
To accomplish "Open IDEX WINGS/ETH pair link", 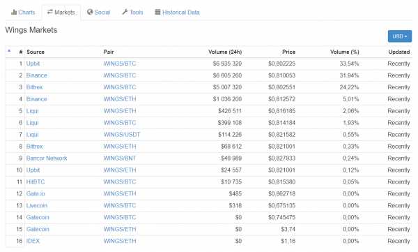I will click(x=120, y=241).
